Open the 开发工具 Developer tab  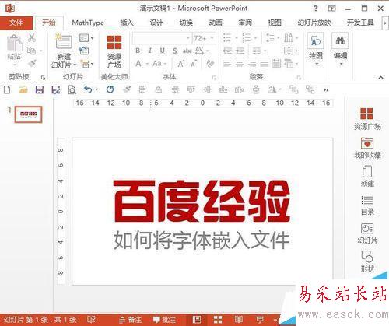pos(360,23)
